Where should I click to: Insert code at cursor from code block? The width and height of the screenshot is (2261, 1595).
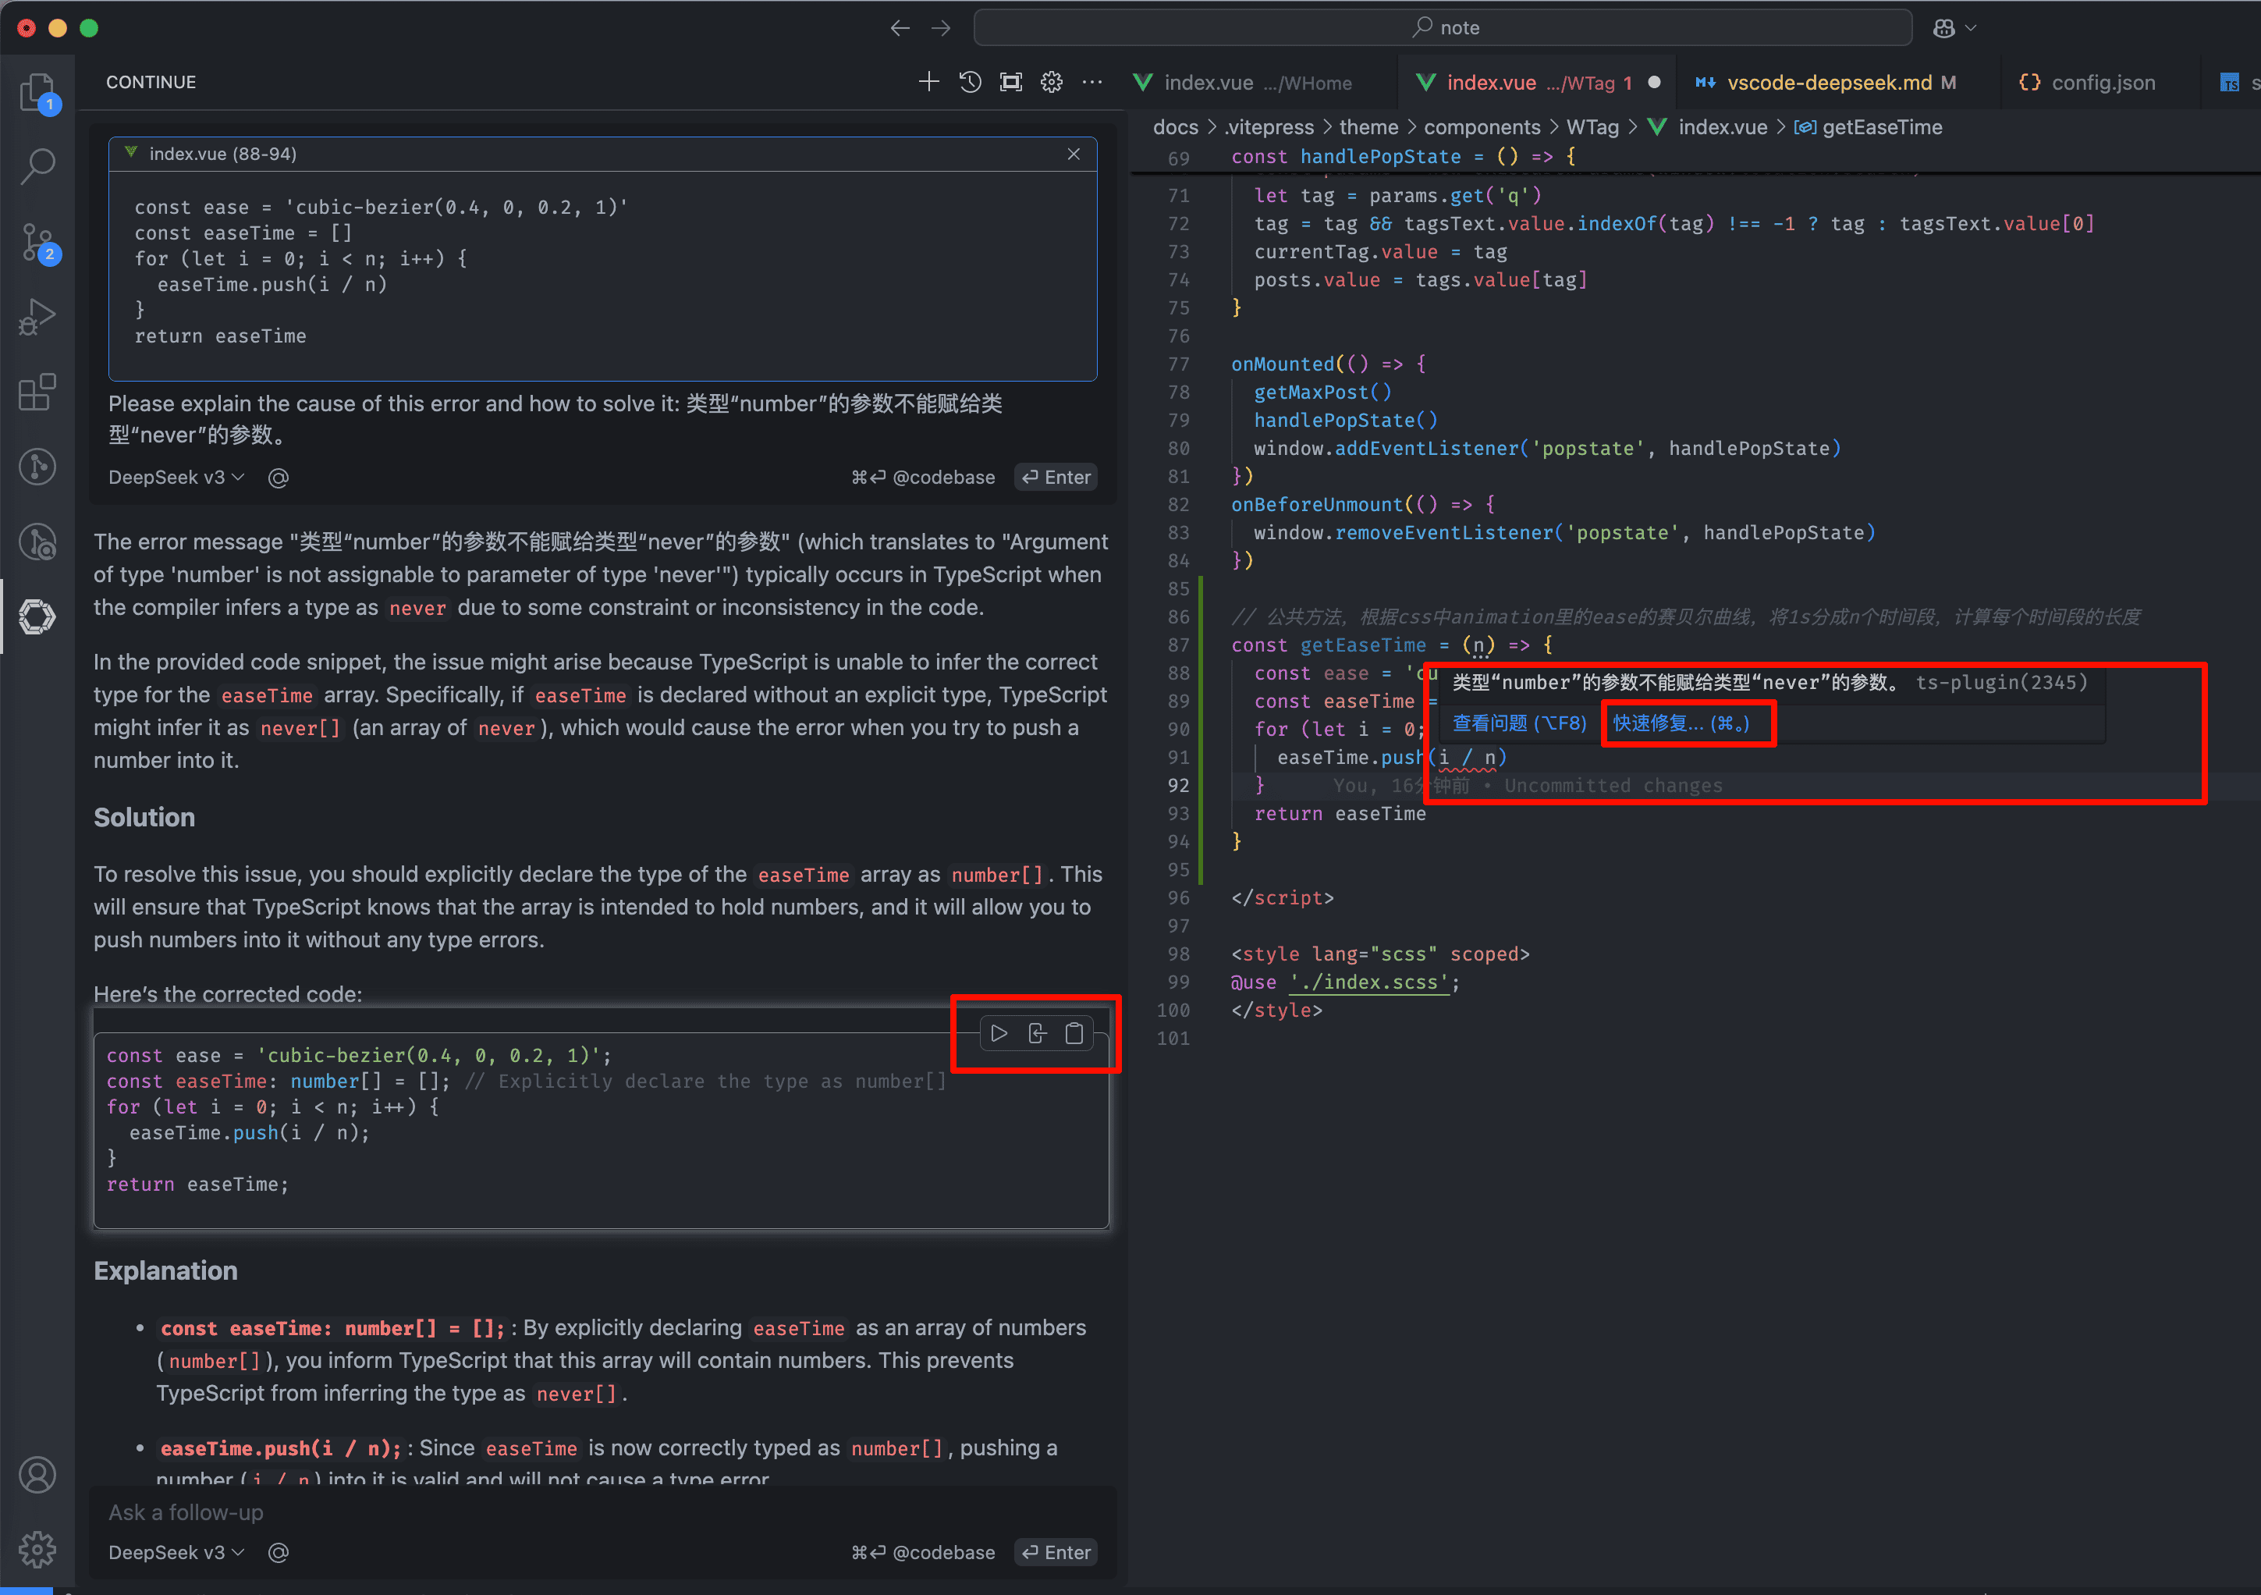click(1037, 1033)
